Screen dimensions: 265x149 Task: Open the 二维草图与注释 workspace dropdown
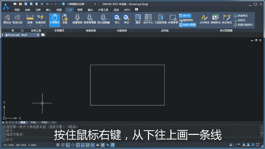(81, 4)
